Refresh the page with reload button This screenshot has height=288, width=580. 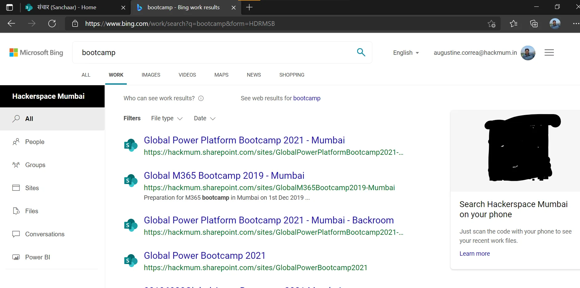click(x=52, y=24)
